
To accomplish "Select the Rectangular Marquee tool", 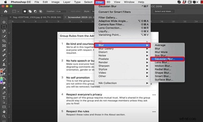I will [4, 27].
